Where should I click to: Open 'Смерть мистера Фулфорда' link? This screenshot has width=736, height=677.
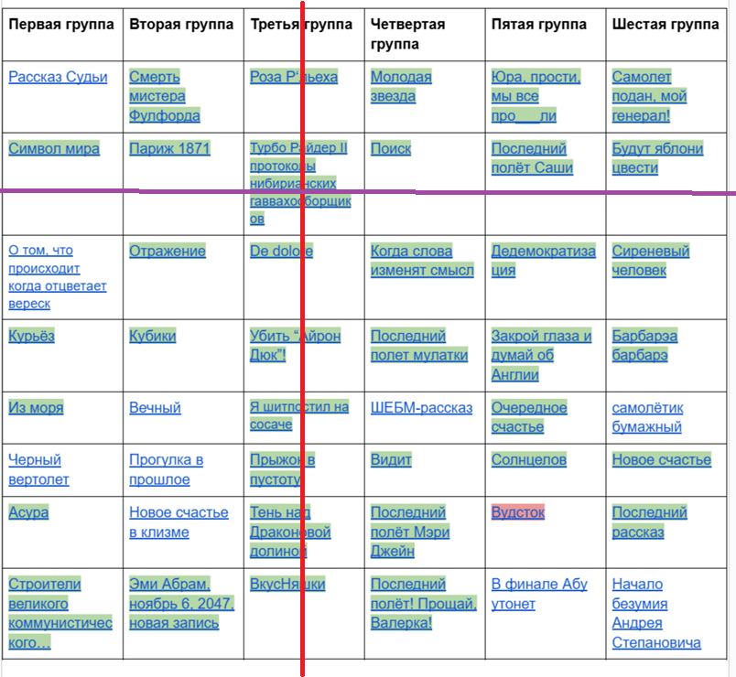164,96
